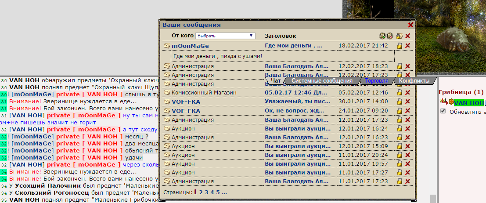The image size is (486, 203).
Task: Click the lock icon in mOonMaGe message row
Action: click(x=400, y=46)
